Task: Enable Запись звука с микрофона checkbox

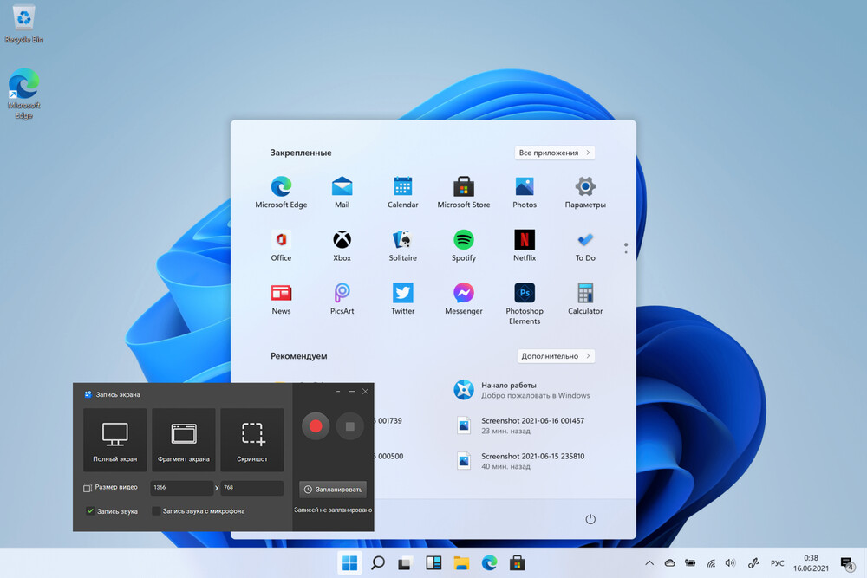Action: (157, 511)
